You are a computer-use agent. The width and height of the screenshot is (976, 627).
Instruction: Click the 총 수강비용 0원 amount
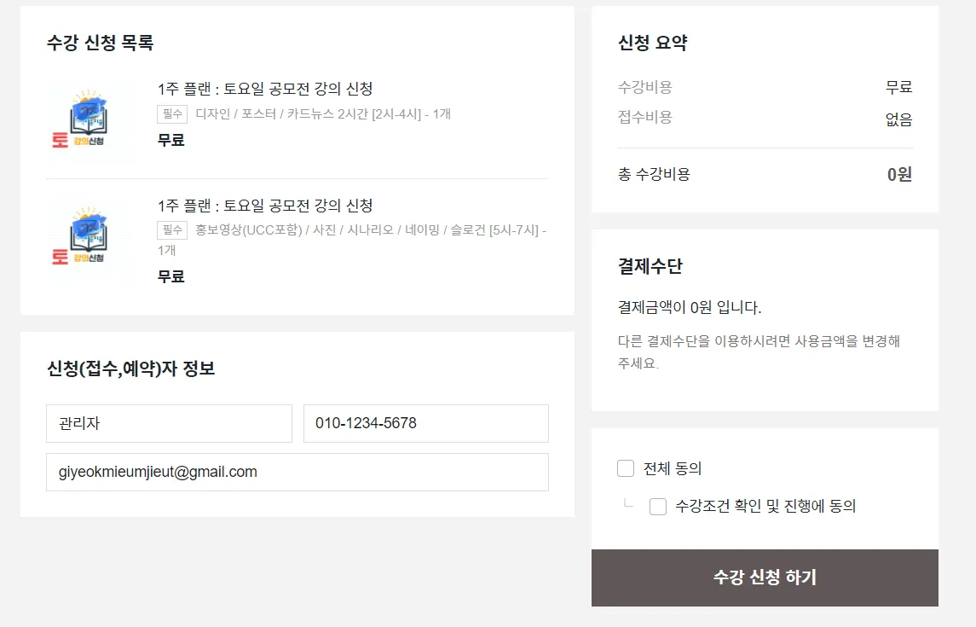coord(899,175)
